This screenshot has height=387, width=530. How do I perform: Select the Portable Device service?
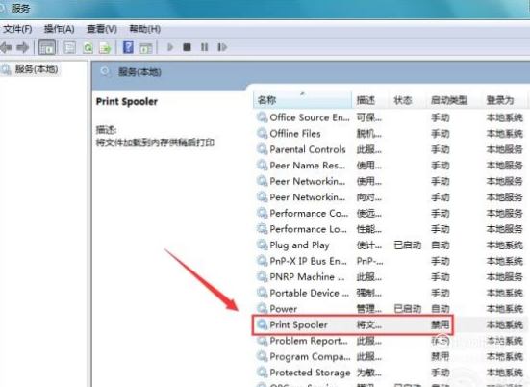[x=391, y=293]
